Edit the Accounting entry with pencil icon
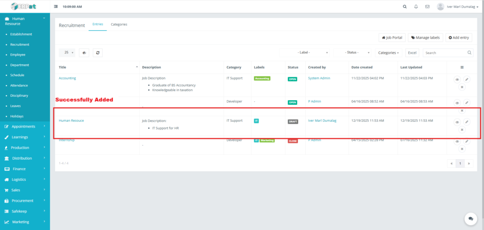Image resolution: width=484 pixels, height=230 pixels. 467,80
